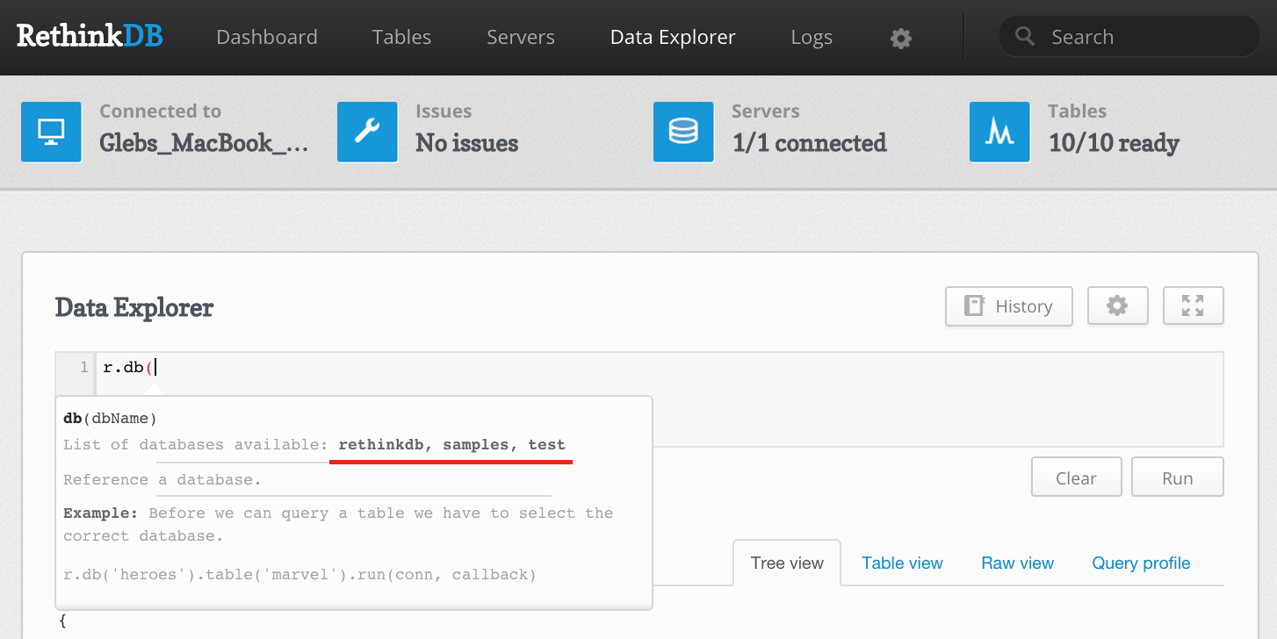This screenshot has height=639, width=1277.
Task: Open the Query profile tab
Action: point(1141,563)
